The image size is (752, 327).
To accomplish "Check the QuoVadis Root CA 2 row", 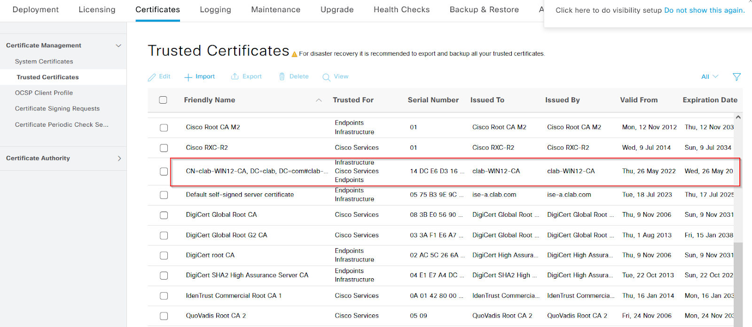I will point(164,316).
